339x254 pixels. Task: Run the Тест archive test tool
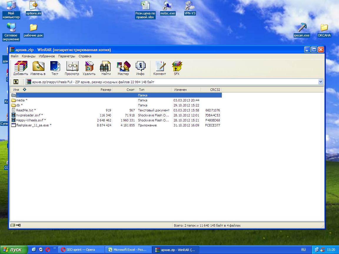(55, 68)
